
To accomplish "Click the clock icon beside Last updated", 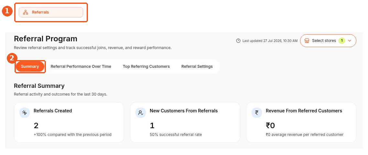I will (238, 41).
